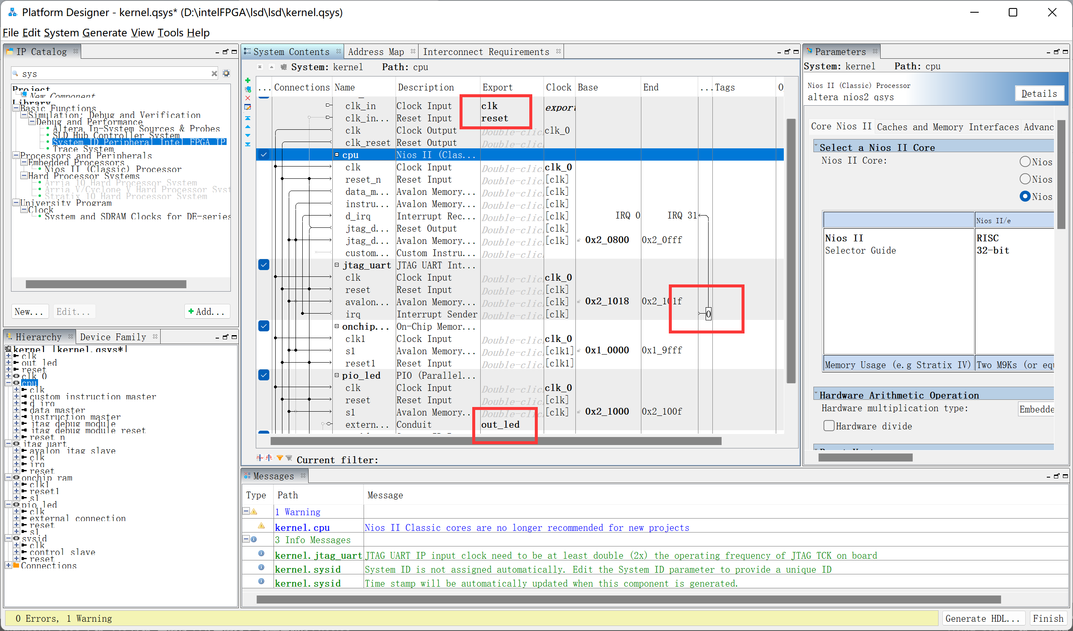The height and width of the screenshot is (631, 1073).
Task: Click the out_led export cell
Action: pos(511,424)
